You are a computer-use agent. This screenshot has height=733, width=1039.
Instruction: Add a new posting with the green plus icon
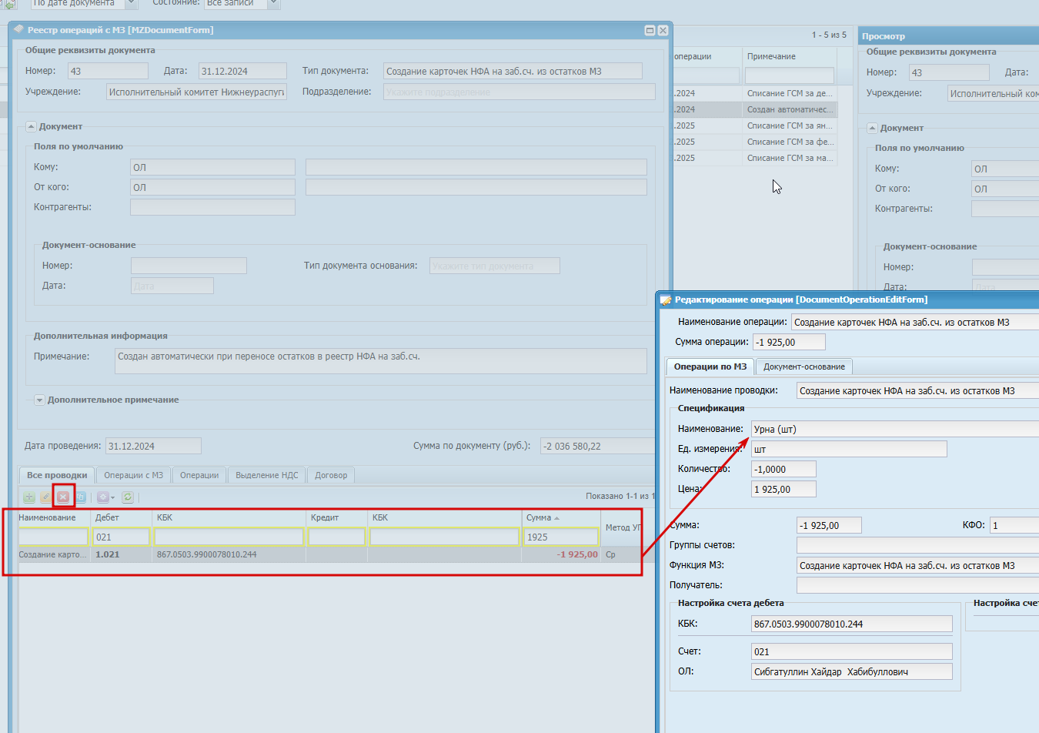tap(29, 497)
